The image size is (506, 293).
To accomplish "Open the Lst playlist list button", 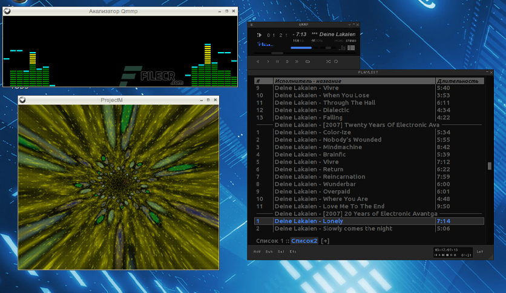I will (x=480, y=251).
